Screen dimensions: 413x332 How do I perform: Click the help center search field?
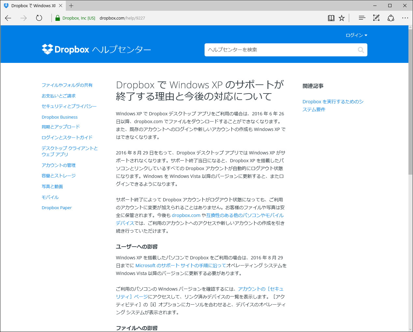point(280,50)
